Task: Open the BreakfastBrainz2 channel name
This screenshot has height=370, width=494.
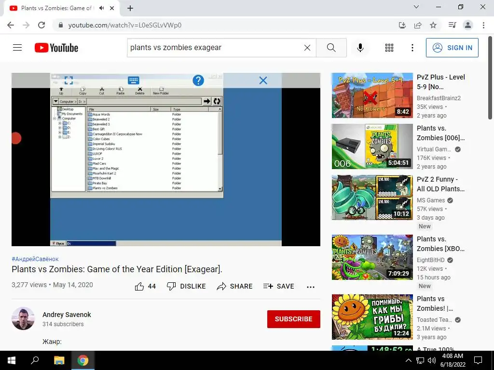Action: click(x=439, y=98)
